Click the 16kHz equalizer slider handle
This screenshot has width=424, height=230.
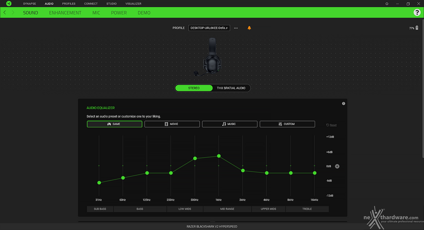pos(315,173)
